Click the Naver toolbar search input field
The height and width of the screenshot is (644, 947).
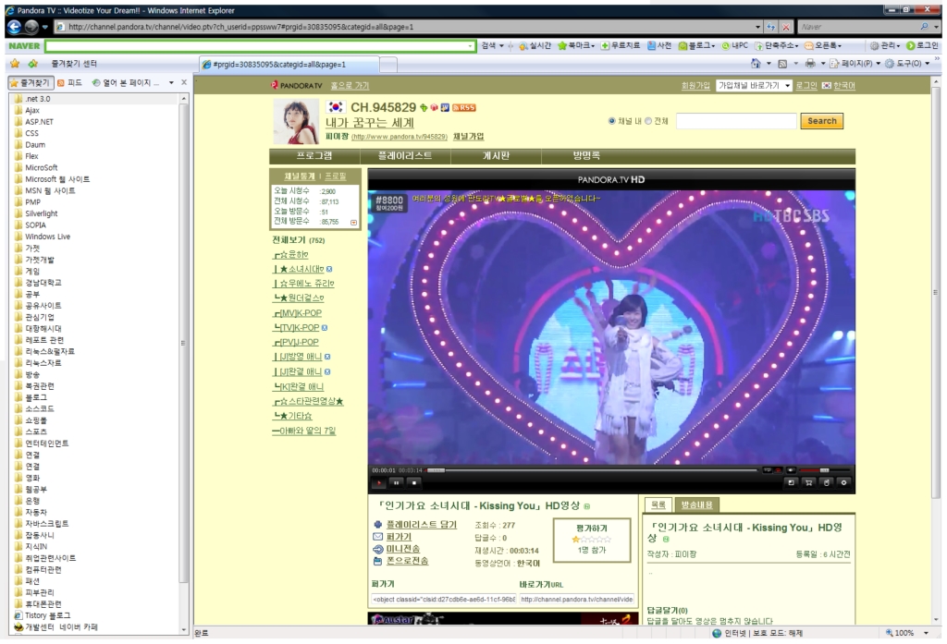click(260, 46)
